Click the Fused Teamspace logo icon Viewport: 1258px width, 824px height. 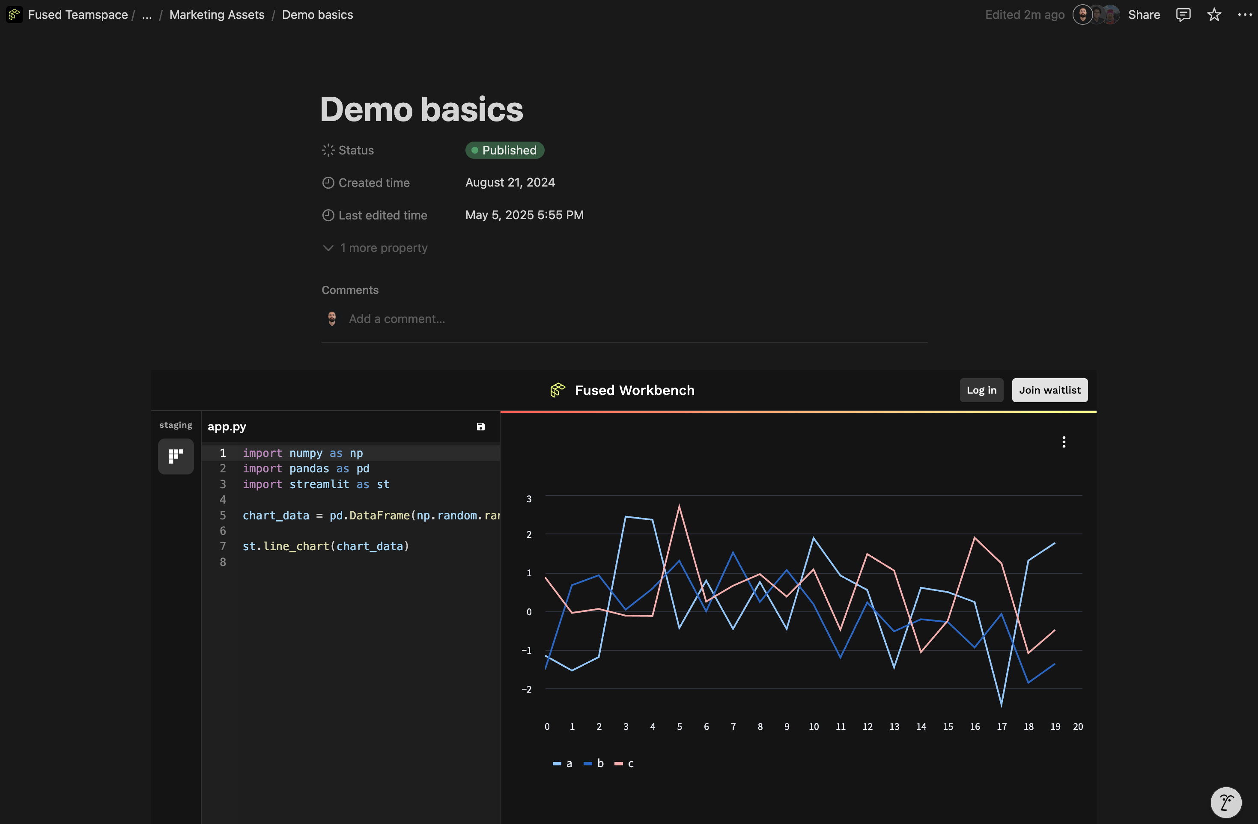(14, 15)
